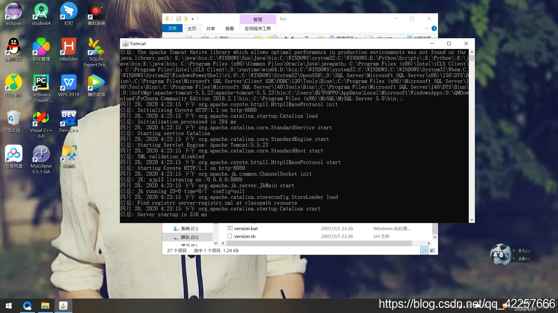This screenshot has height=313, width=558.
Task: Expand the quick access toolbar dropdown arrow
Action: (x=192, y=19)
